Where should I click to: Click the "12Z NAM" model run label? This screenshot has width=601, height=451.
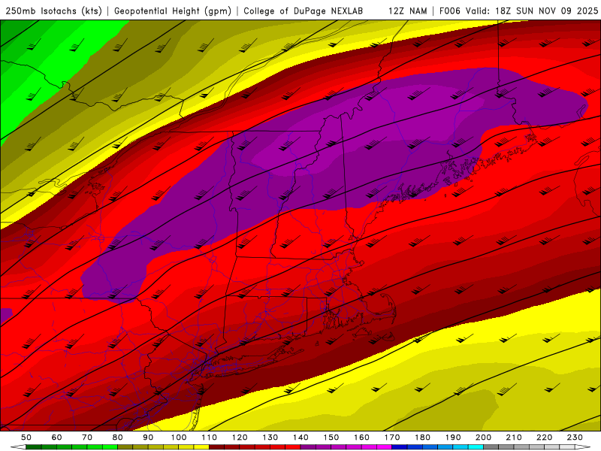click(408, 11)
